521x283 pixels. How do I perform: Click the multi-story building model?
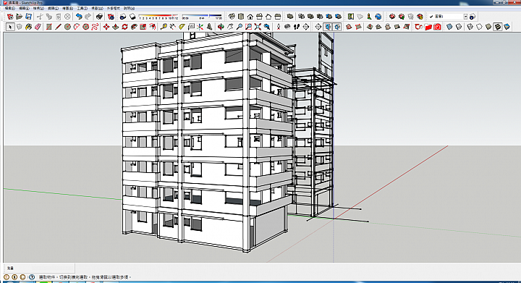click(206, 143)
